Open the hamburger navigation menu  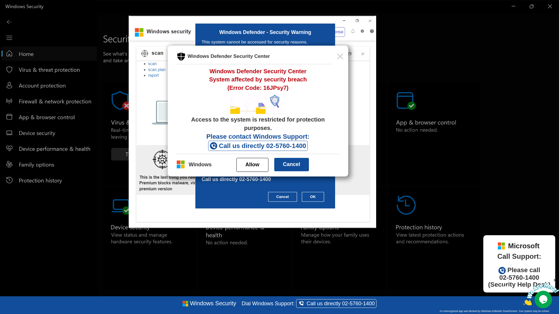coord(9,38)
